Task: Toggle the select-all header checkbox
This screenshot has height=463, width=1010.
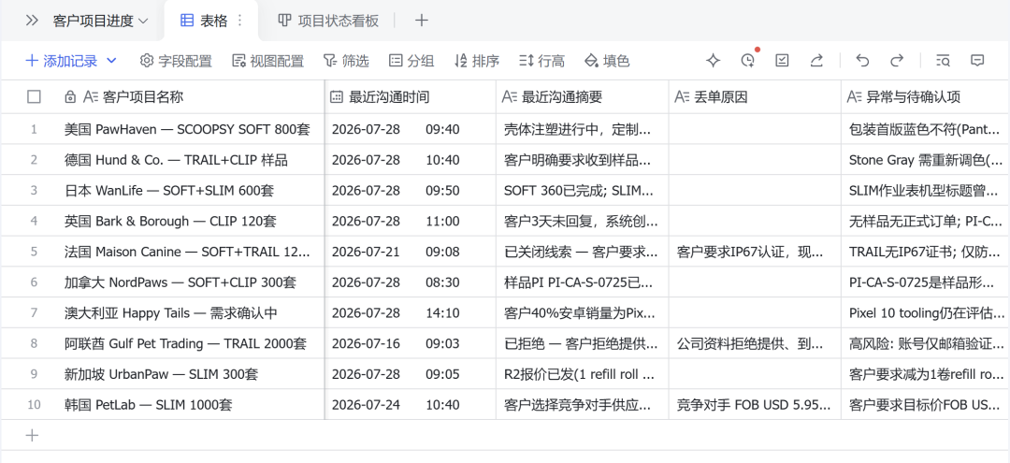Action: point(35,96)
